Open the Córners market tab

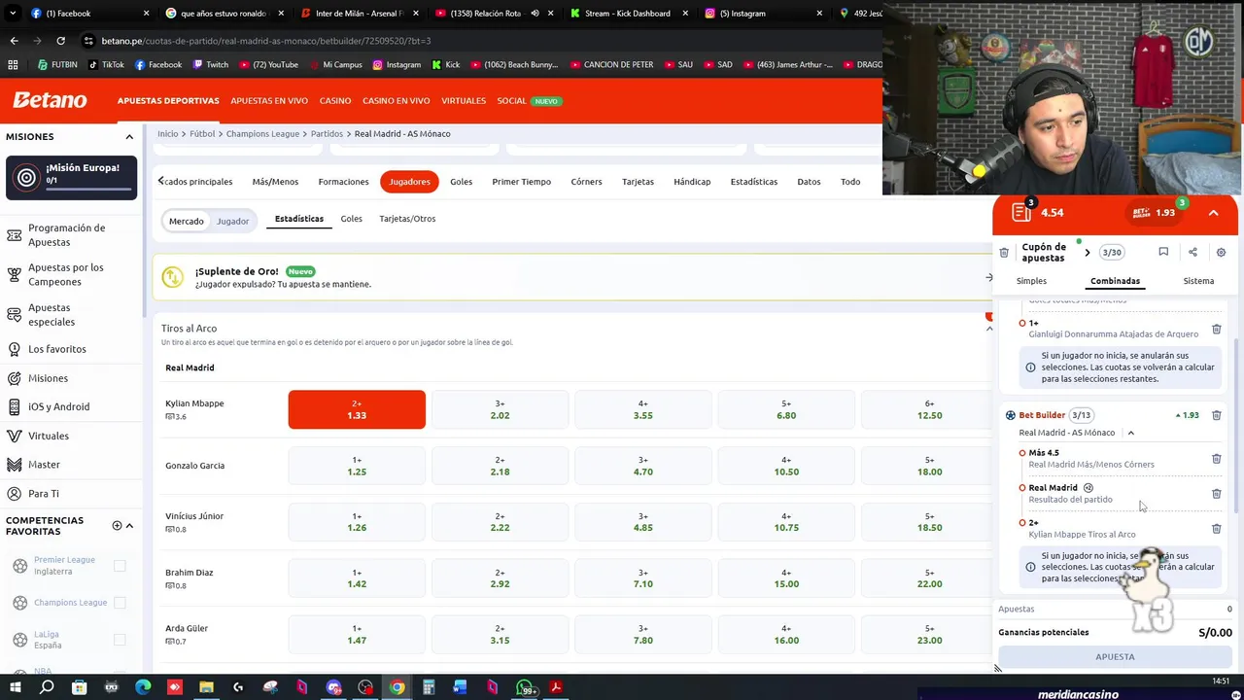[586, 182]
